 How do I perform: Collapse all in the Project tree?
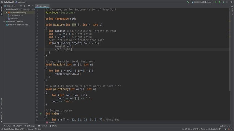coord(25,6)
